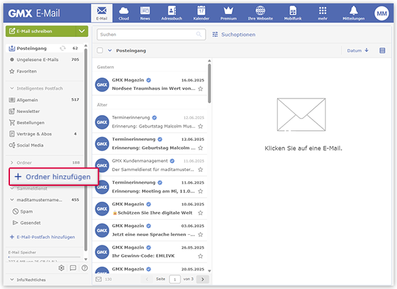Open the selection dropdown chevron beside Posteingang header
Image resolution: width=397 pixels, height=289 pixels.
(x=110, y=50)
